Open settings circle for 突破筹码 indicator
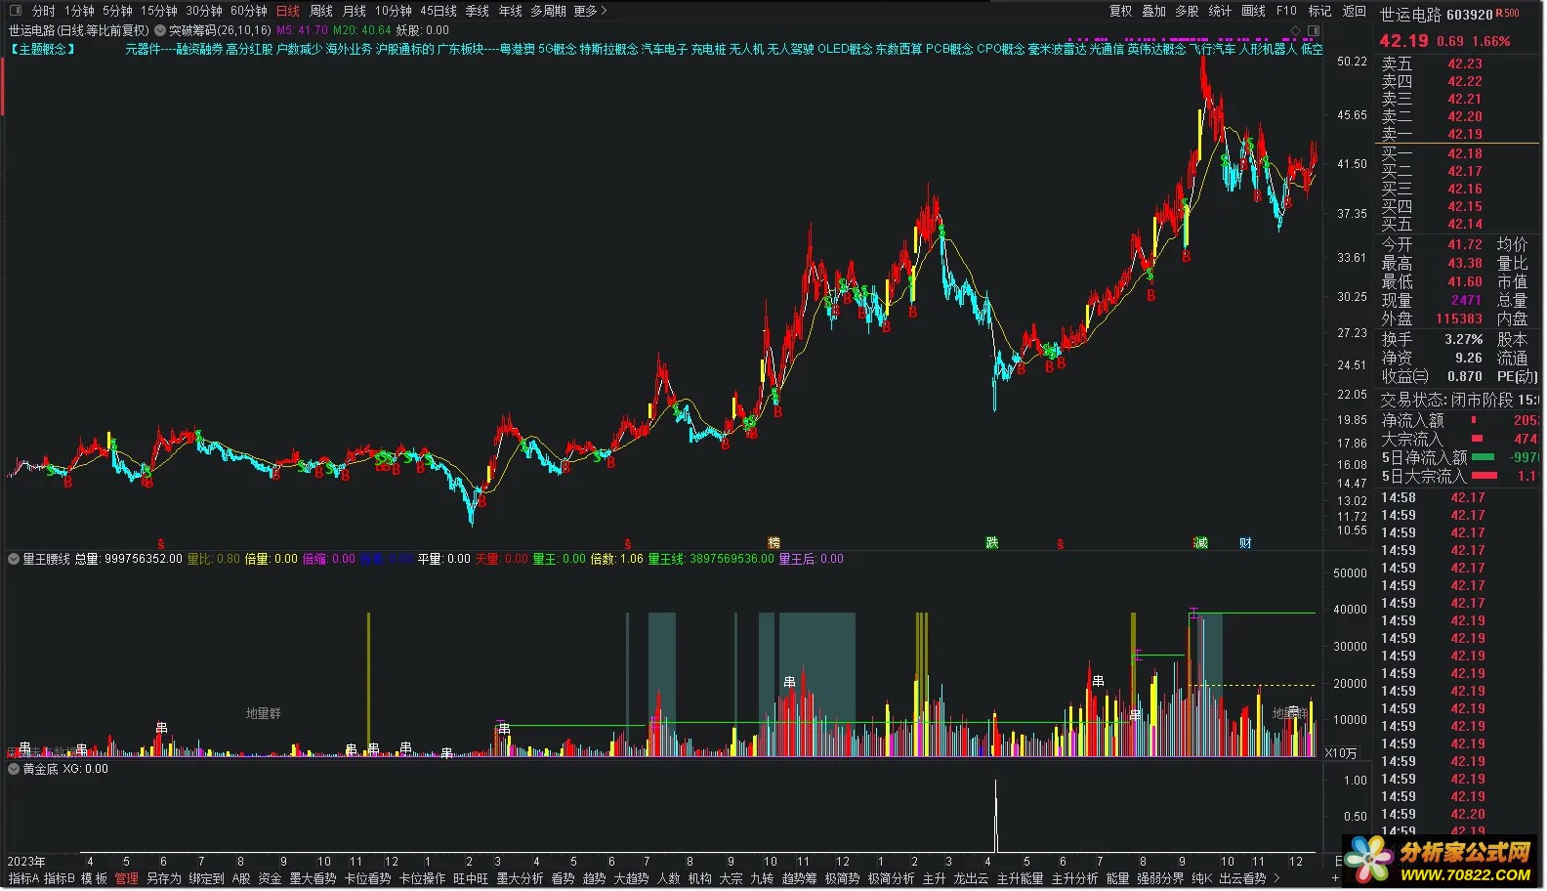 (160, 30)
